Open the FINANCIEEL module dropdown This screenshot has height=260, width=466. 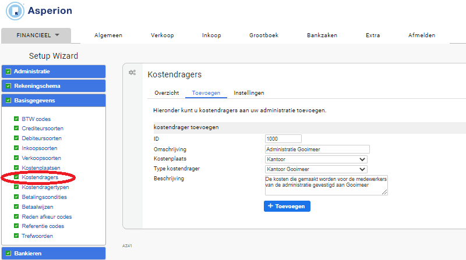(36, 35)
